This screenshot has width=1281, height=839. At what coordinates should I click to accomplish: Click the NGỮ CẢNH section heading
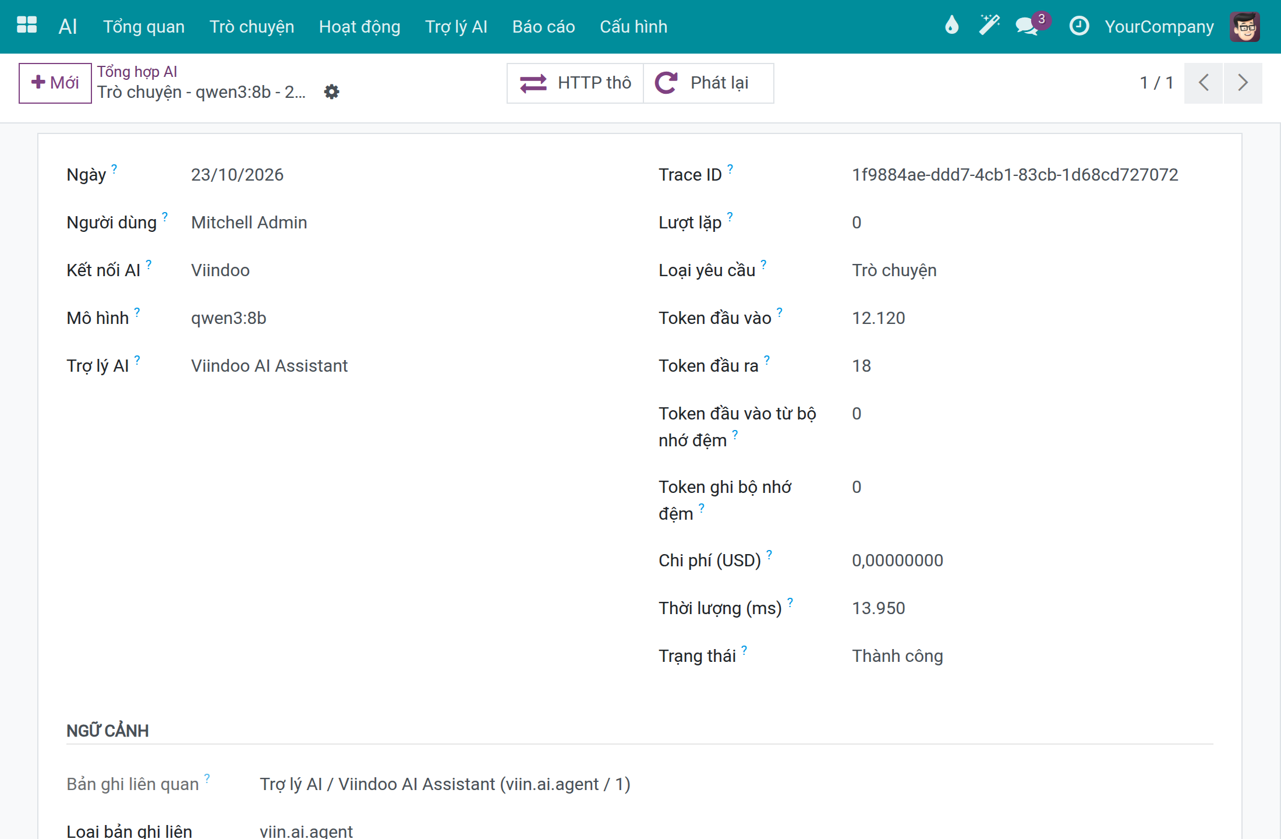108,730
